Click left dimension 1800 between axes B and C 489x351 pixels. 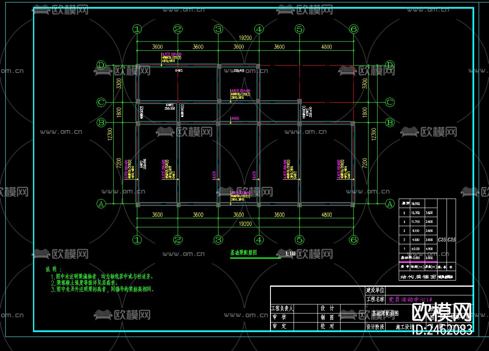point(119,112)
